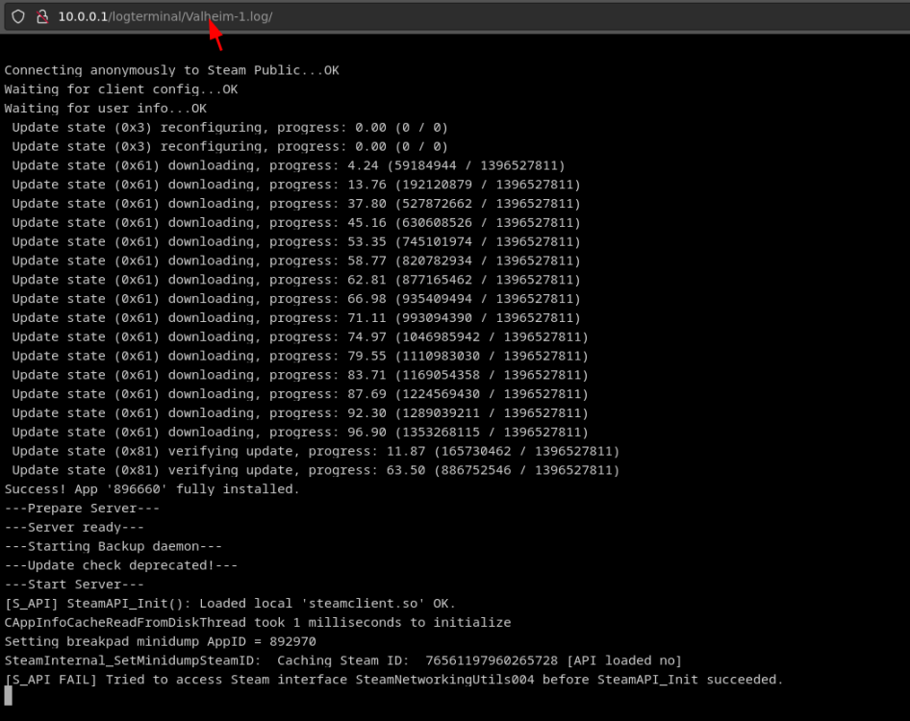Click the verifying update progress 63.50 line
This screenshot has height=721, width=910.
316,470
